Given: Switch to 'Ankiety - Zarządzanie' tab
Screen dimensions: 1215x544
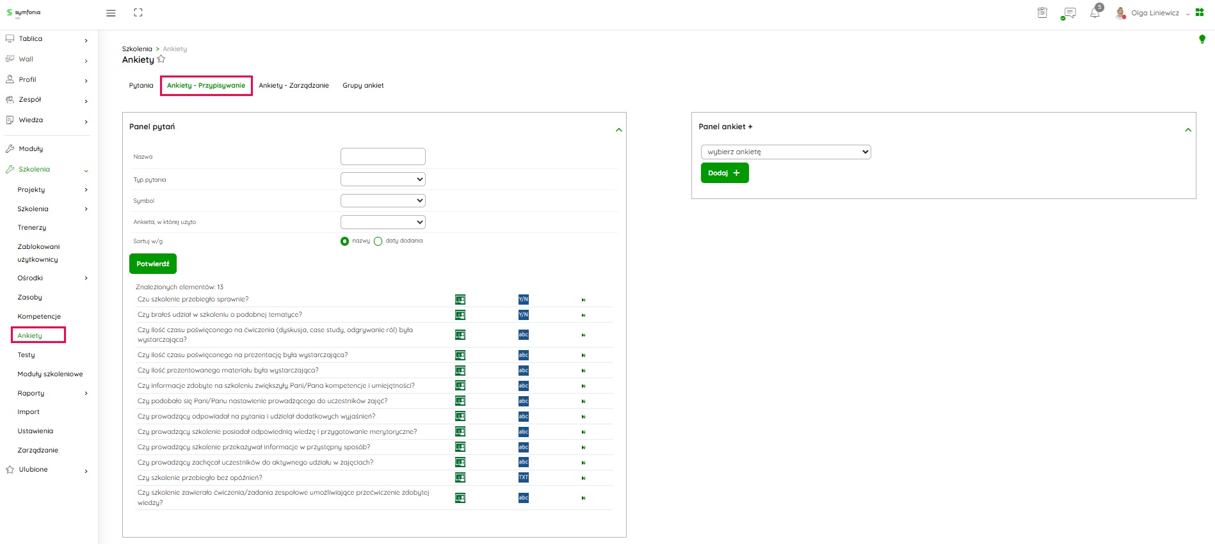Looking at the screenshot, I should pyautogui.click(x=294, y=86).
